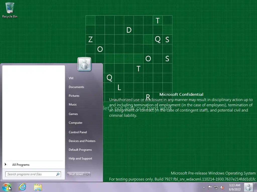This screenshot has height=192, width=257.
Task: Launch Internet Explorer from the taskbar
Action: pos(22,187)
